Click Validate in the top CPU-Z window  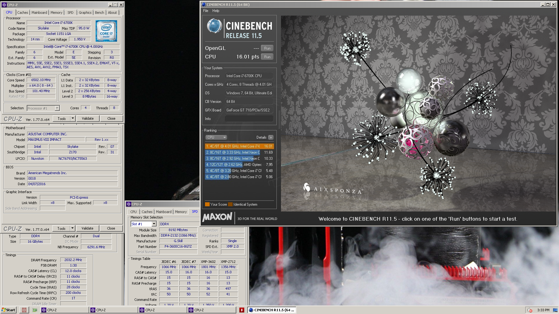(88, 118)
